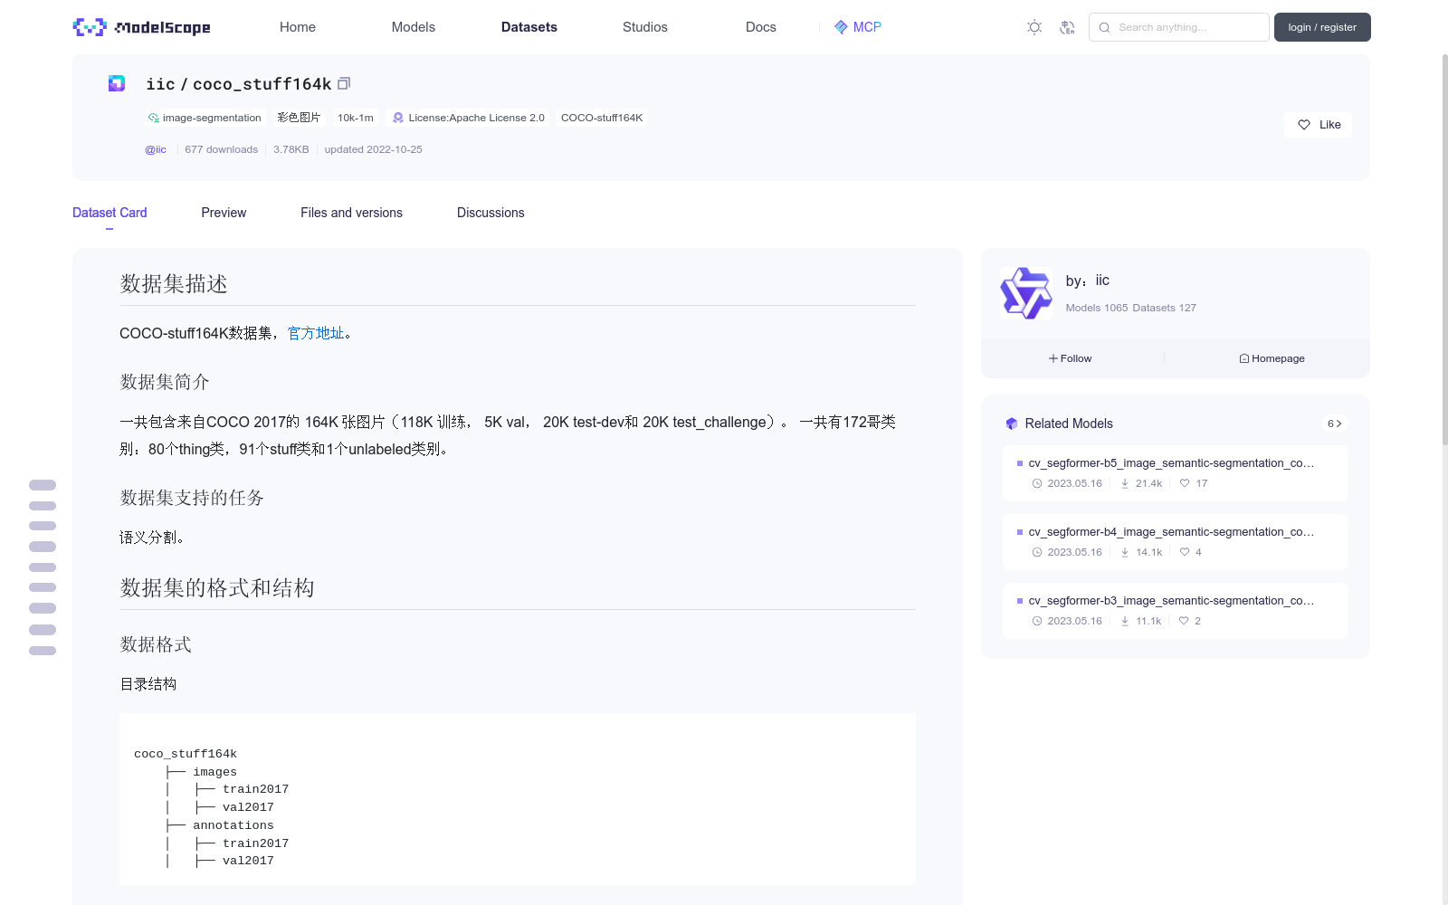1448x905 pixels.
Task: Click the License: Apache License 2.0 tag
Action: tap(469, 118)
